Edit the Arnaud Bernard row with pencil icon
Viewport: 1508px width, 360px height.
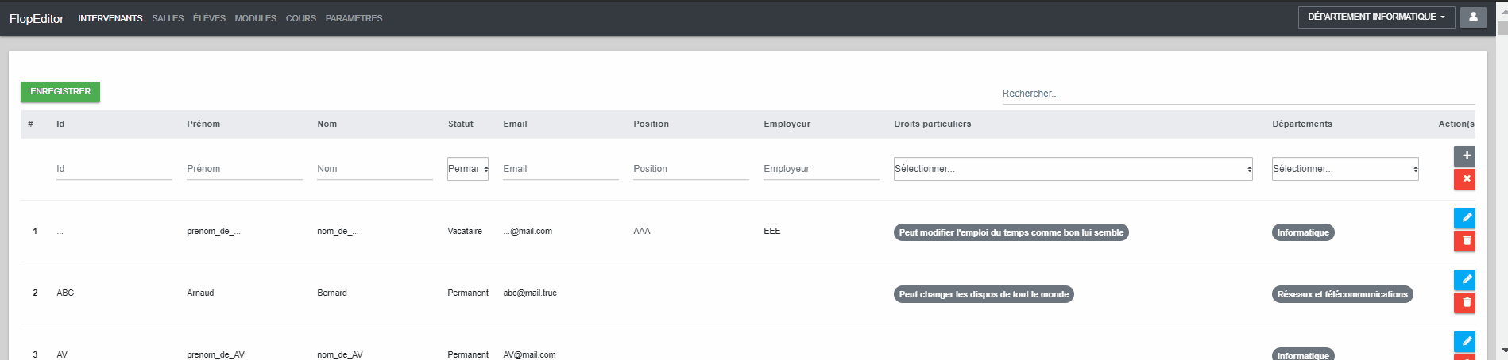1464,280
